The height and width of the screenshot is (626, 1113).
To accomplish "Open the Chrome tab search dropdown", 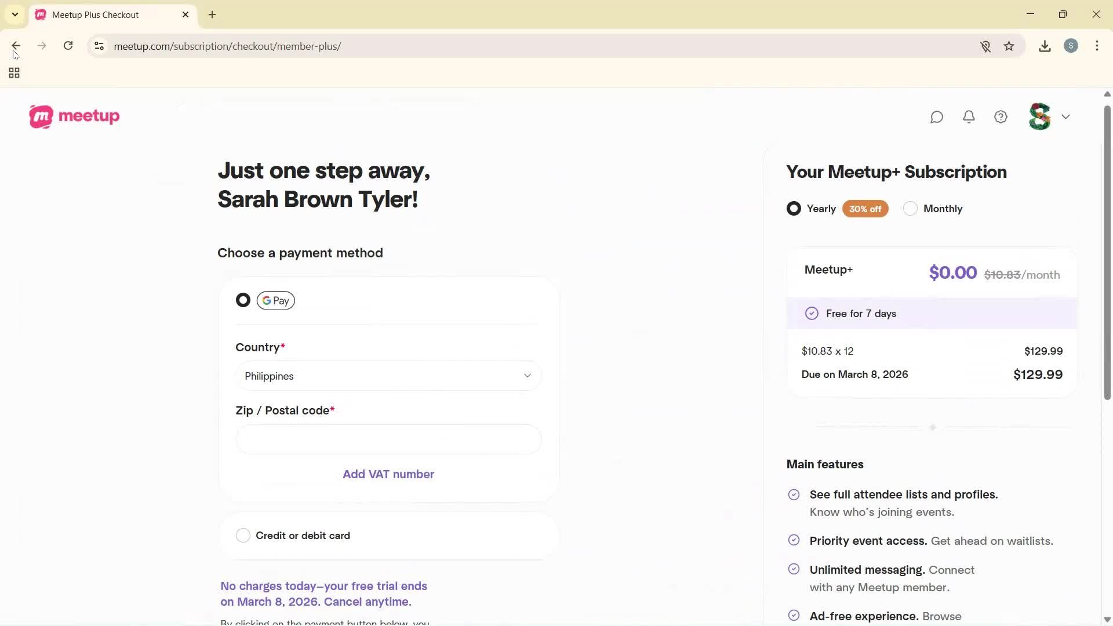I will (x=15, y=14).
